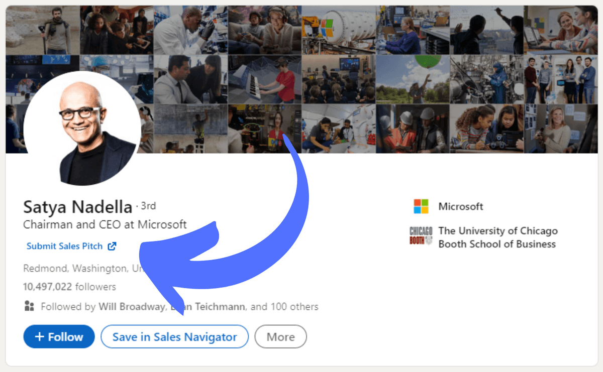The width and height of the screenshot is (603, 372).
Task: Open Will Broadway's follower profile link
Action: coord(132,306)
